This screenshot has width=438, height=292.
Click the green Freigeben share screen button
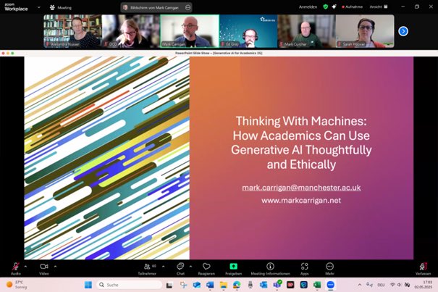(234, 269)
